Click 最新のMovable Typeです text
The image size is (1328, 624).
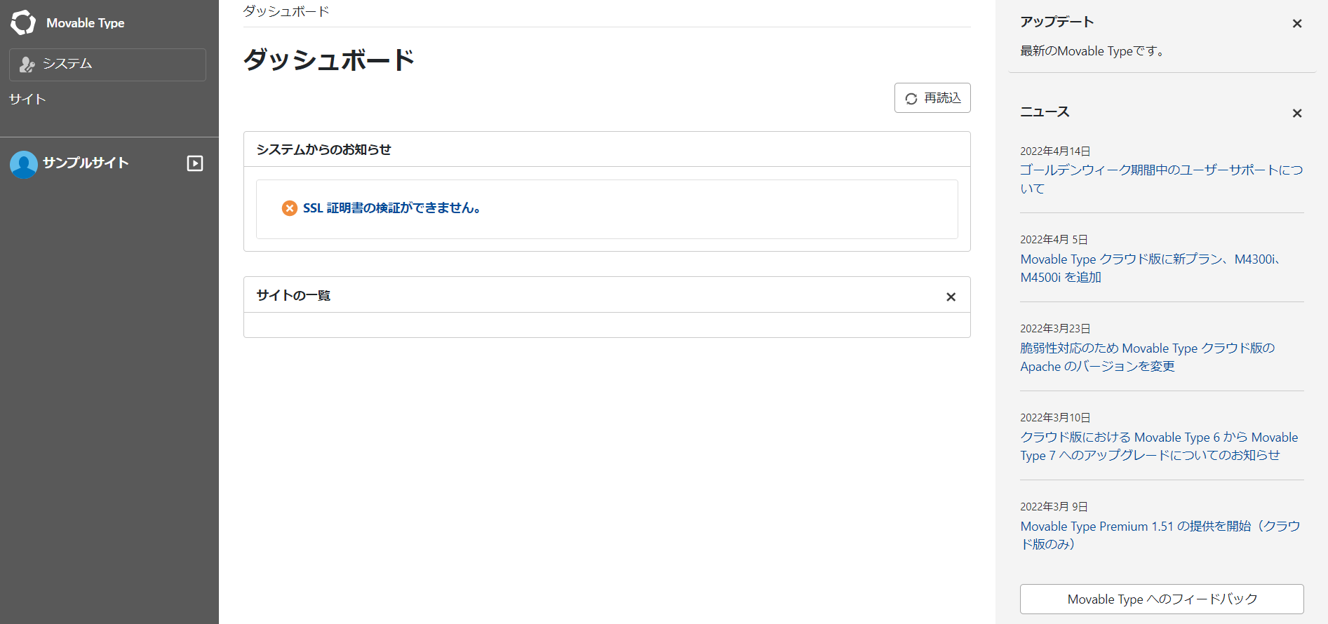tap(1092, 51)
